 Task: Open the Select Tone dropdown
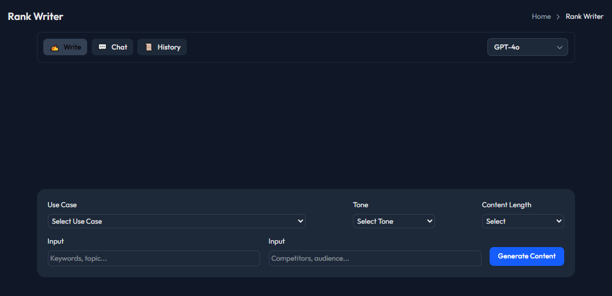coord(393,221)
